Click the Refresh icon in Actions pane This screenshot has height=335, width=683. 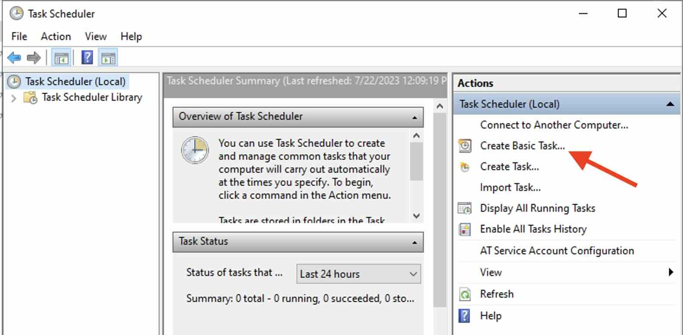click(465, 294)
